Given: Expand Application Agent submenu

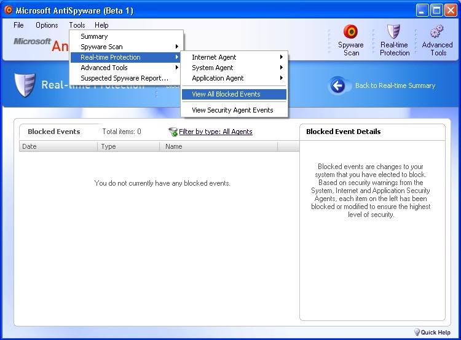Looking at the screenshot, I should pos(234,78).
